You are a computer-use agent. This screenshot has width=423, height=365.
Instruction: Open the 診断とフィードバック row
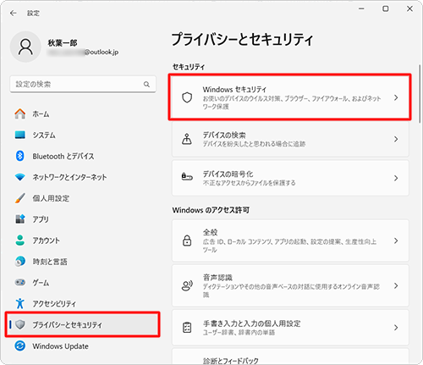point(290,357)
